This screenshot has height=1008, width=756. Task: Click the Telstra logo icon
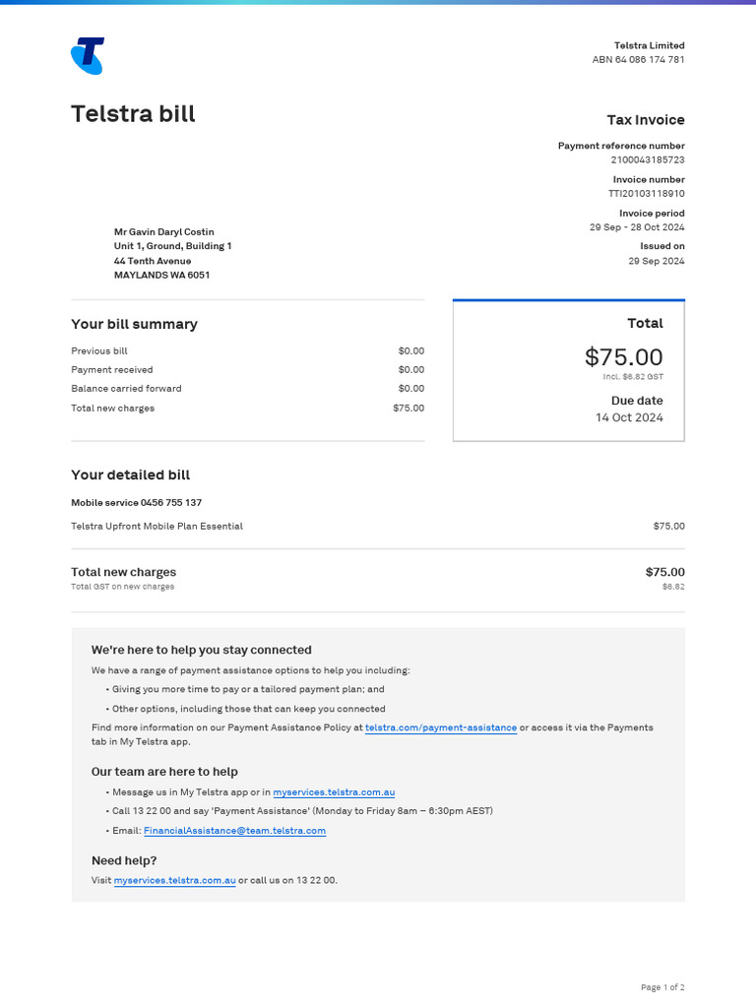[88, 56]
